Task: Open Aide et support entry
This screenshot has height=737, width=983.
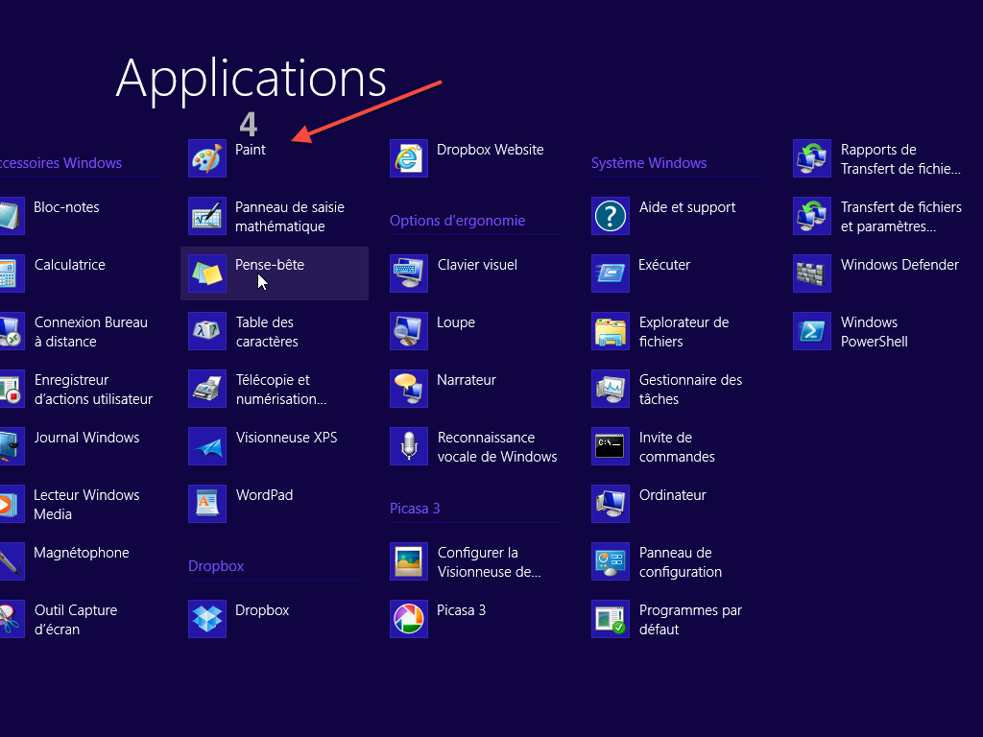Action: [687, 207]
